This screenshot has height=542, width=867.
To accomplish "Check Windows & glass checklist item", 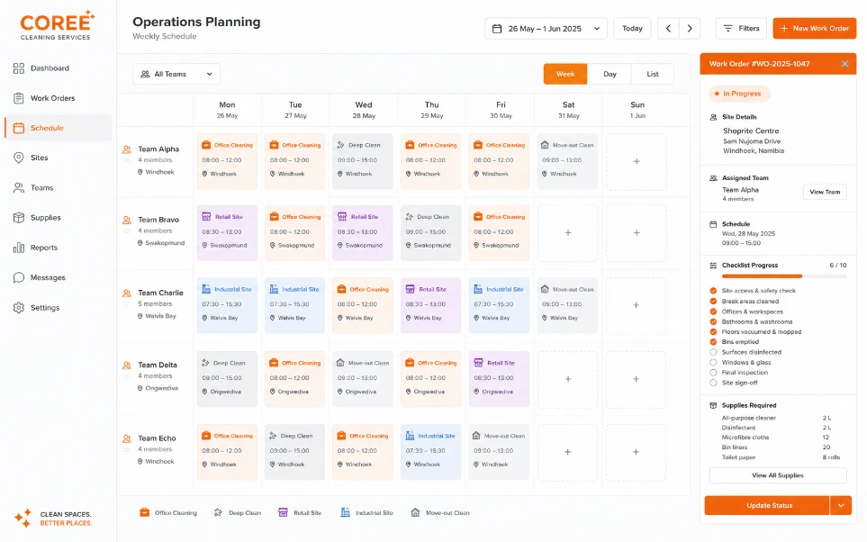I will click(x=713, y=362).
